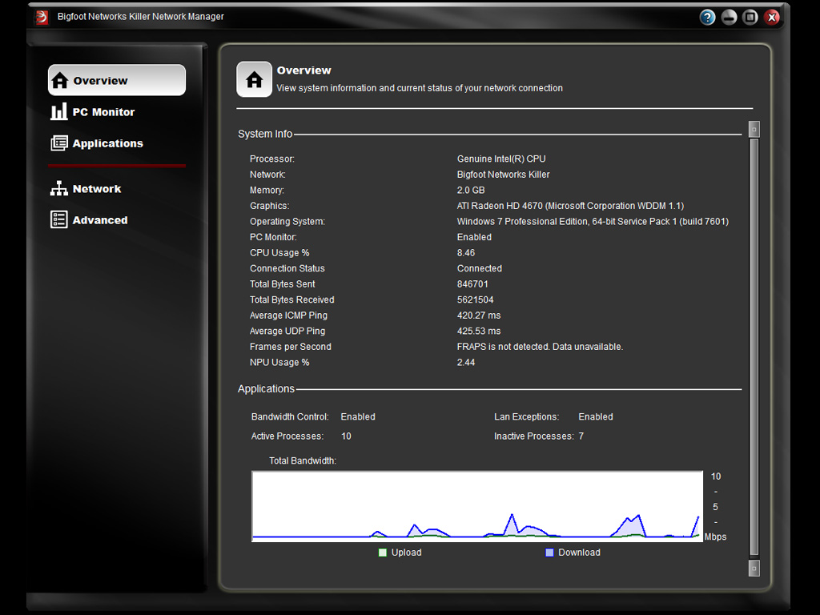Click the Advanced checklist icon
The image size is (820, 615).
[x=58, y=219]
